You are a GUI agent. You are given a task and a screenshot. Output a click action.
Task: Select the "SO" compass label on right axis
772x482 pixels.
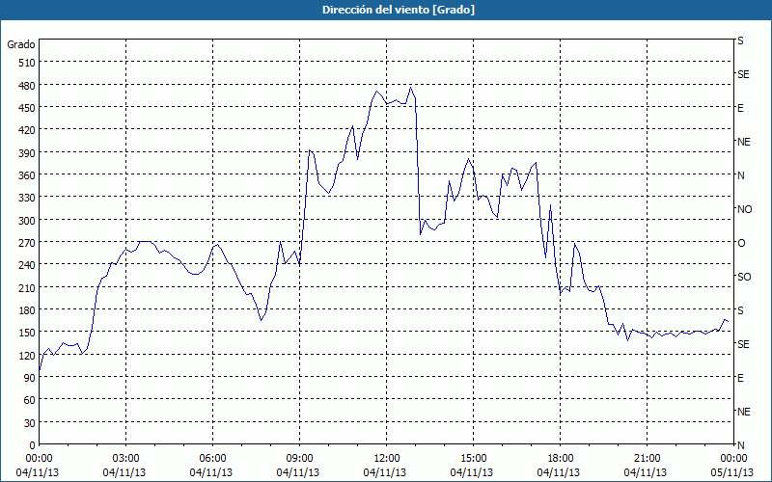point(744,277)
